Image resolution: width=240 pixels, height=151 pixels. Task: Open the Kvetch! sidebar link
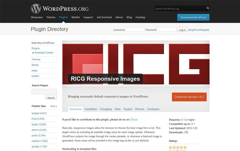click(x=35, y=76)
